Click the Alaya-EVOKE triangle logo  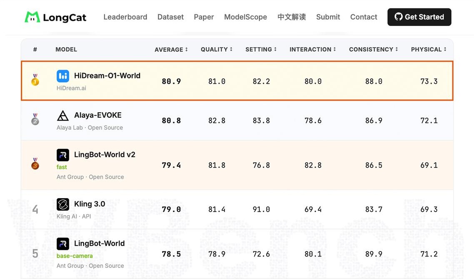coord(63,116)
